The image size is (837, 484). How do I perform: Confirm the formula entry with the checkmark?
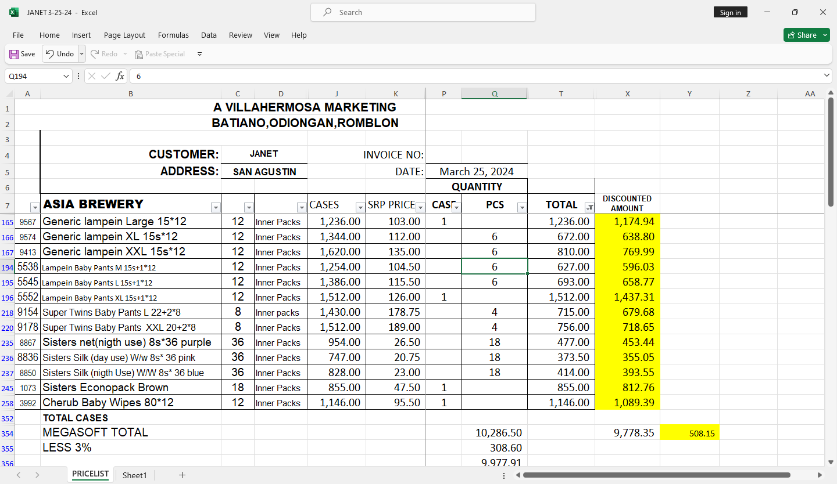point(106,76)
